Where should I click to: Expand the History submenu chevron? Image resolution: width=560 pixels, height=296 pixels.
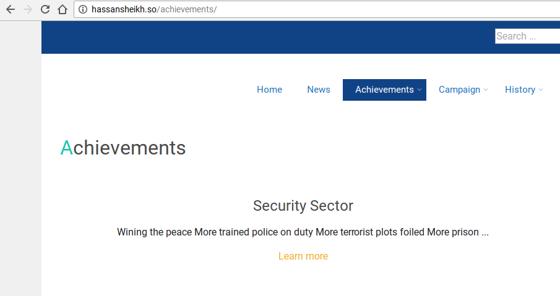point(541,90)
